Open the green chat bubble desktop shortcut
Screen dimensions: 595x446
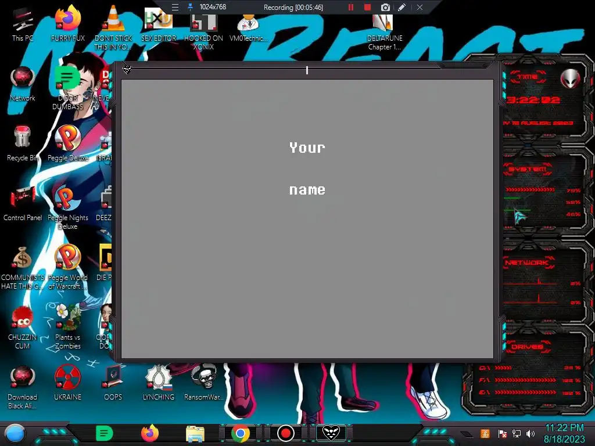[x=67, y=88]
